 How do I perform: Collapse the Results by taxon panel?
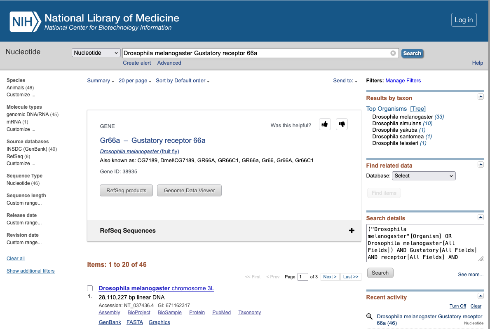[480, 96]
